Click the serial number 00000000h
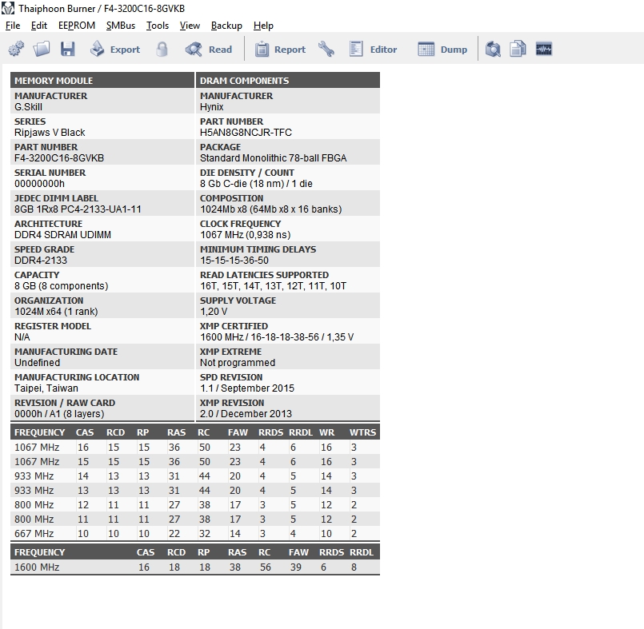 point(39,183)
